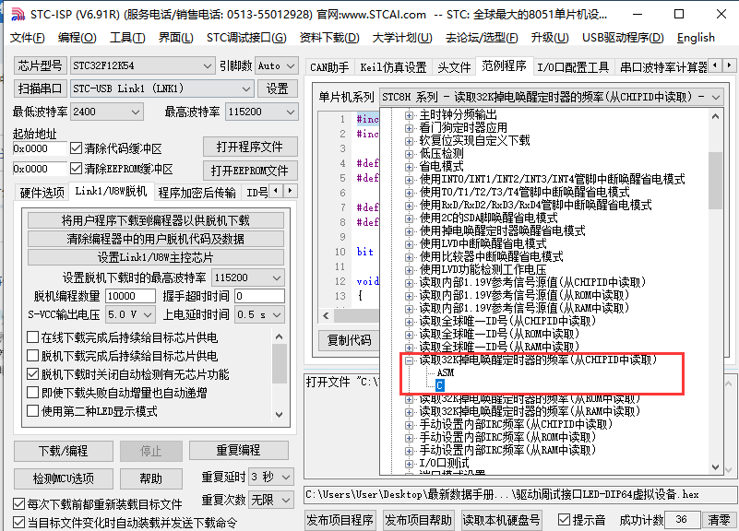
Task: Click 复制代码 button
Action: pos(350,340)
